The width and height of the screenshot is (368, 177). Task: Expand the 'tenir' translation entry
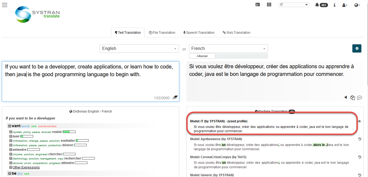coord(11,136)
